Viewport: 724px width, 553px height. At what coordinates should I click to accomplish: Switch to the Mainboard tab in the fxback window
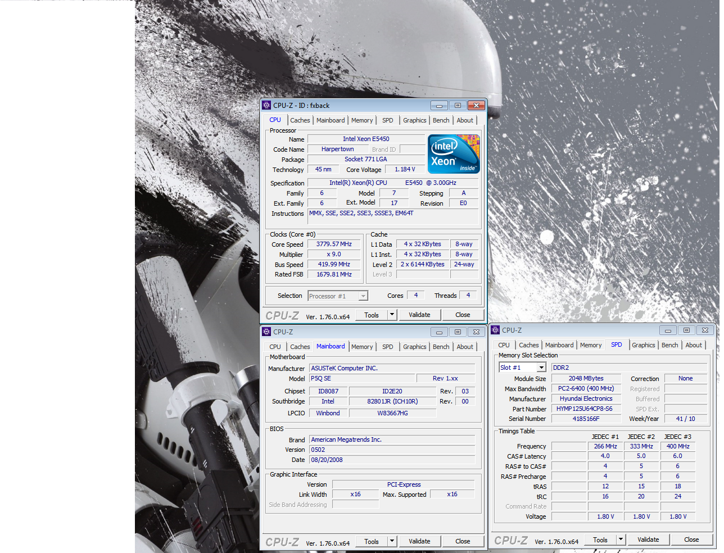[331, 120]
